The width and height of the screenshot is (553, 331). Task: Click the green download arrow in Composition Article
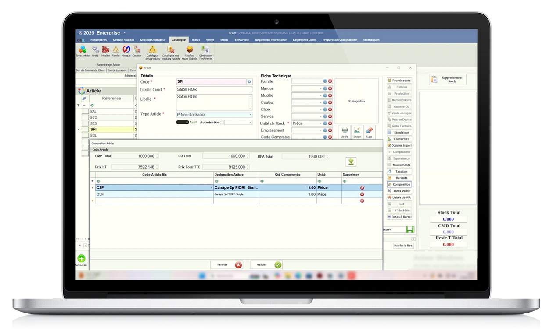(x=351, y=162)
